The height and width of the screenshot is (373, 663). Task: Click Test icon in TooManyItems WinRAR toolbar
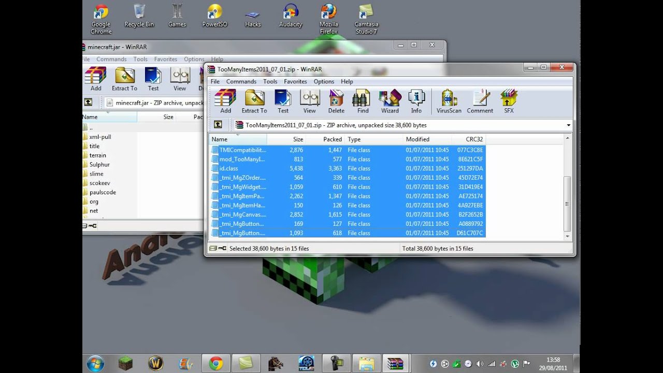click(283, 101)
